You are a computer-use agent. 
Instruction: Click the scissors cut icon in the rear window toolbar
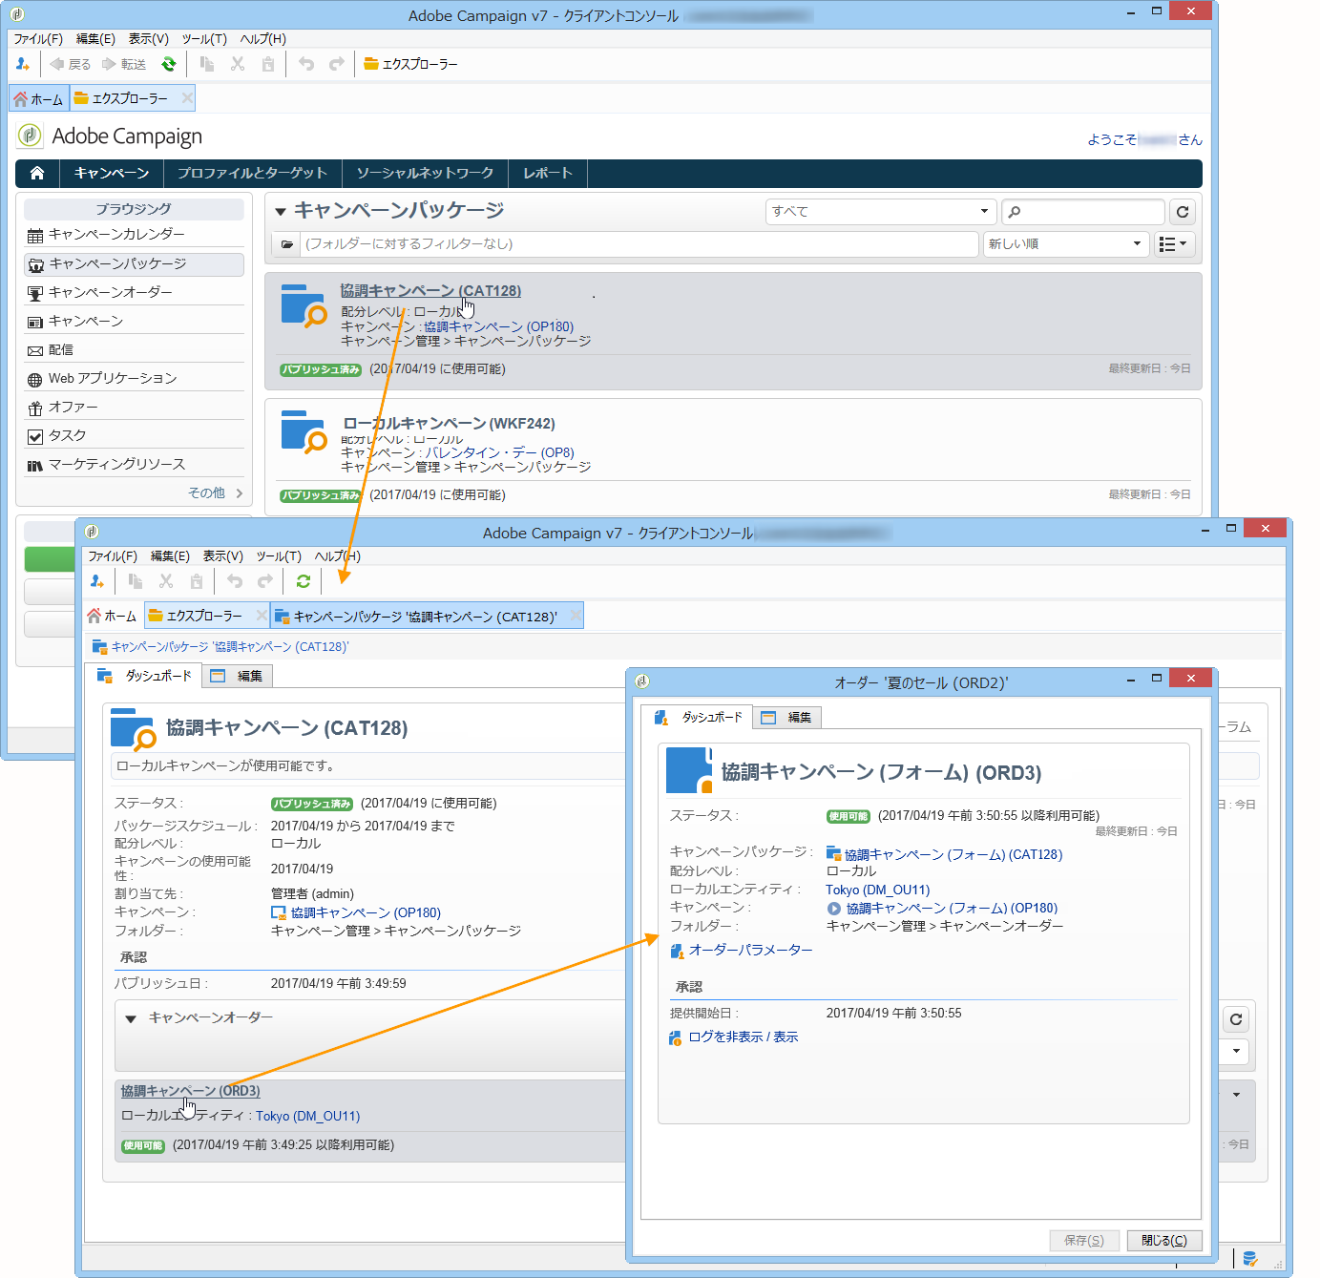238,64
